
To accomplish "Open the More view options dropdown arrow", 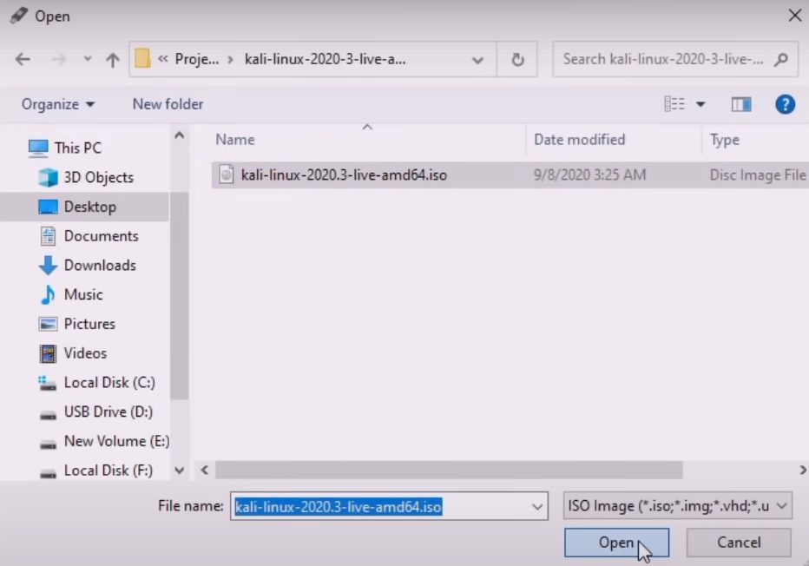I will click(700, 105).
